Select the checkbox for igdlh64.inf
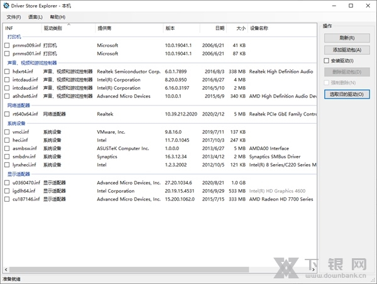The image size is (377, 284). point(8,191)
